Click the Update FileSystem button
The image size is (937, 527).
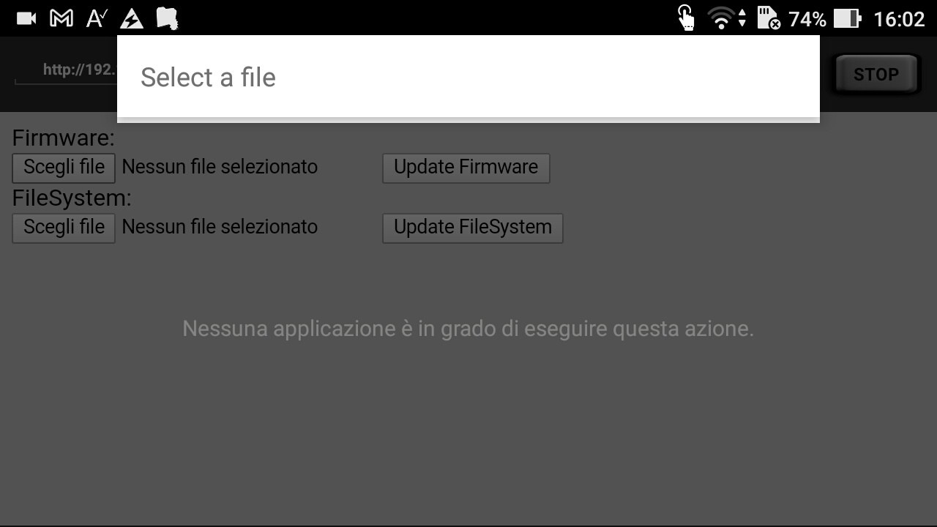pos(472,228)
